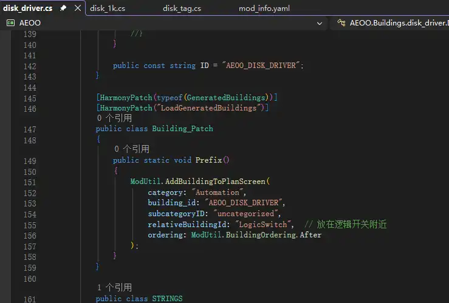Click the "Automation" category string
Image resolution: width=449 pixels, height=303 pixels.
(x=218, y=192)
